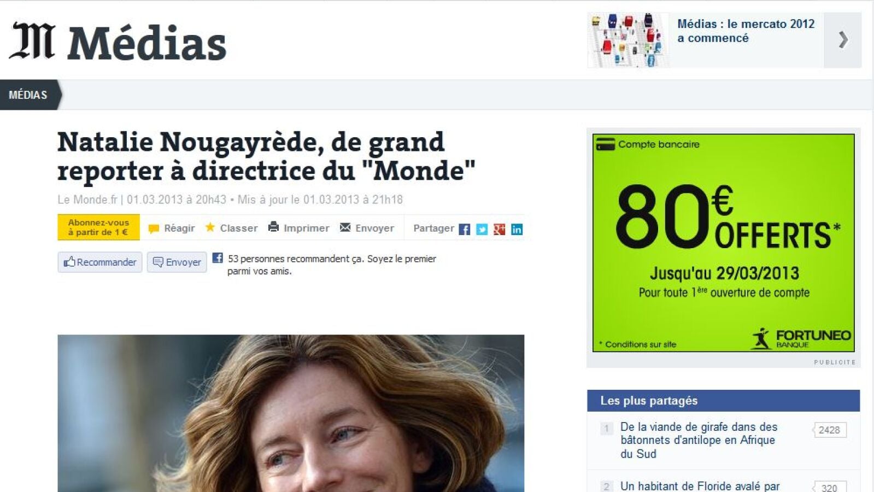The width and height of the screenshot is (874, 492).
Task: Open the 'Un habitant de Floride' article
Action: point(700,486)
